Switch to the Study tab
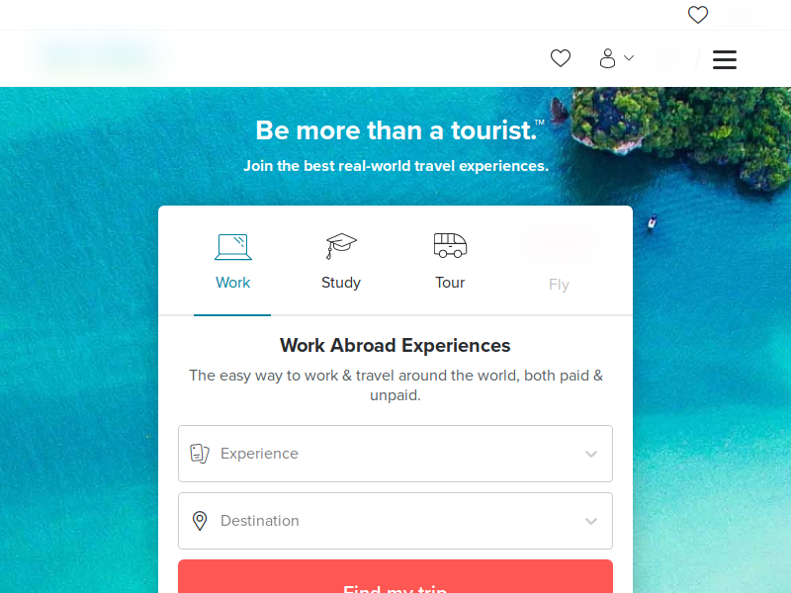The width and height of the screenshot is (791, 593). pos(341,283)
